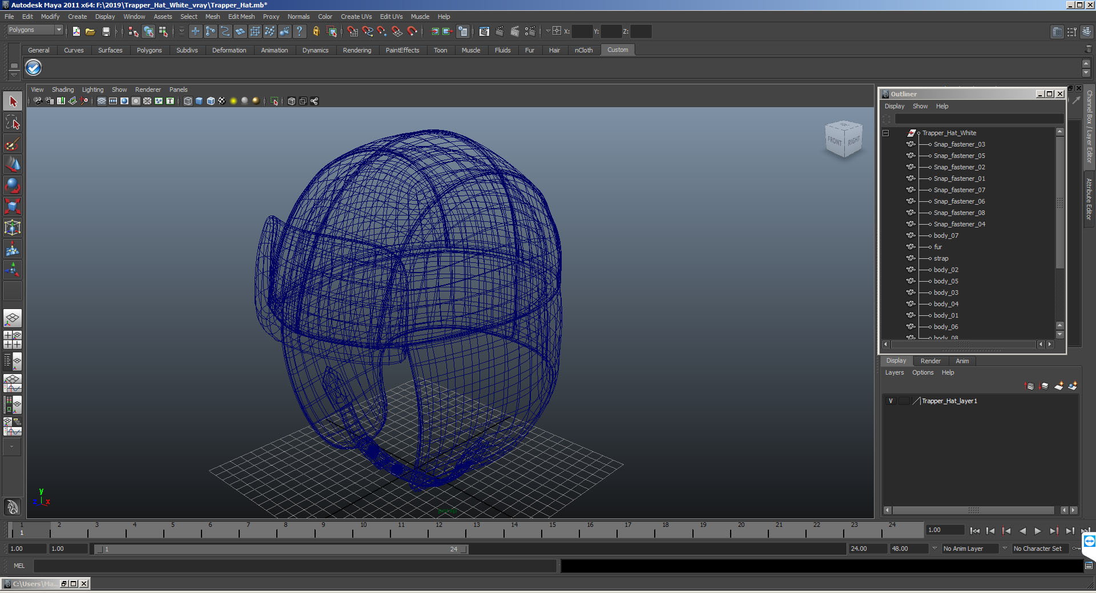Toggle visibility V of Trapper_Hat_layer1
This screenshot has width=1096, height=593.
tap(890, 401)
